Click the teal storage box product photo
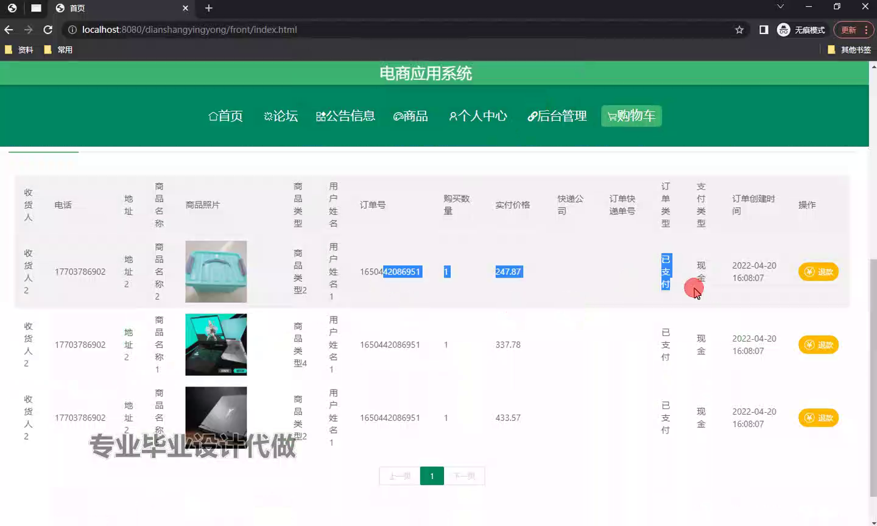 click(216, 272)
